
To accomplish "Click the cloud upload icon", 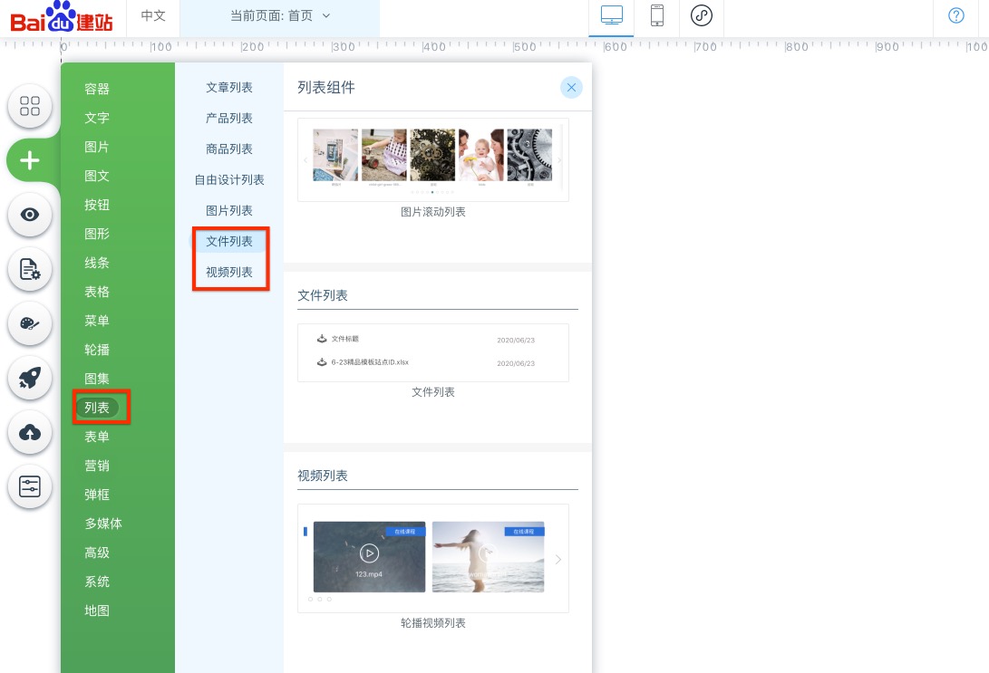I will tap(30, 432).
